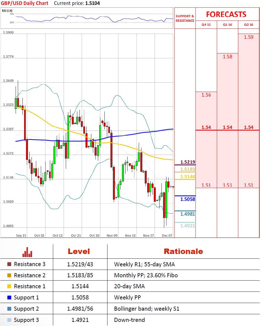Click the Bollinger band; weekly S1 rationale
This screenshot has height=326, width=261.
coord(147,309)
